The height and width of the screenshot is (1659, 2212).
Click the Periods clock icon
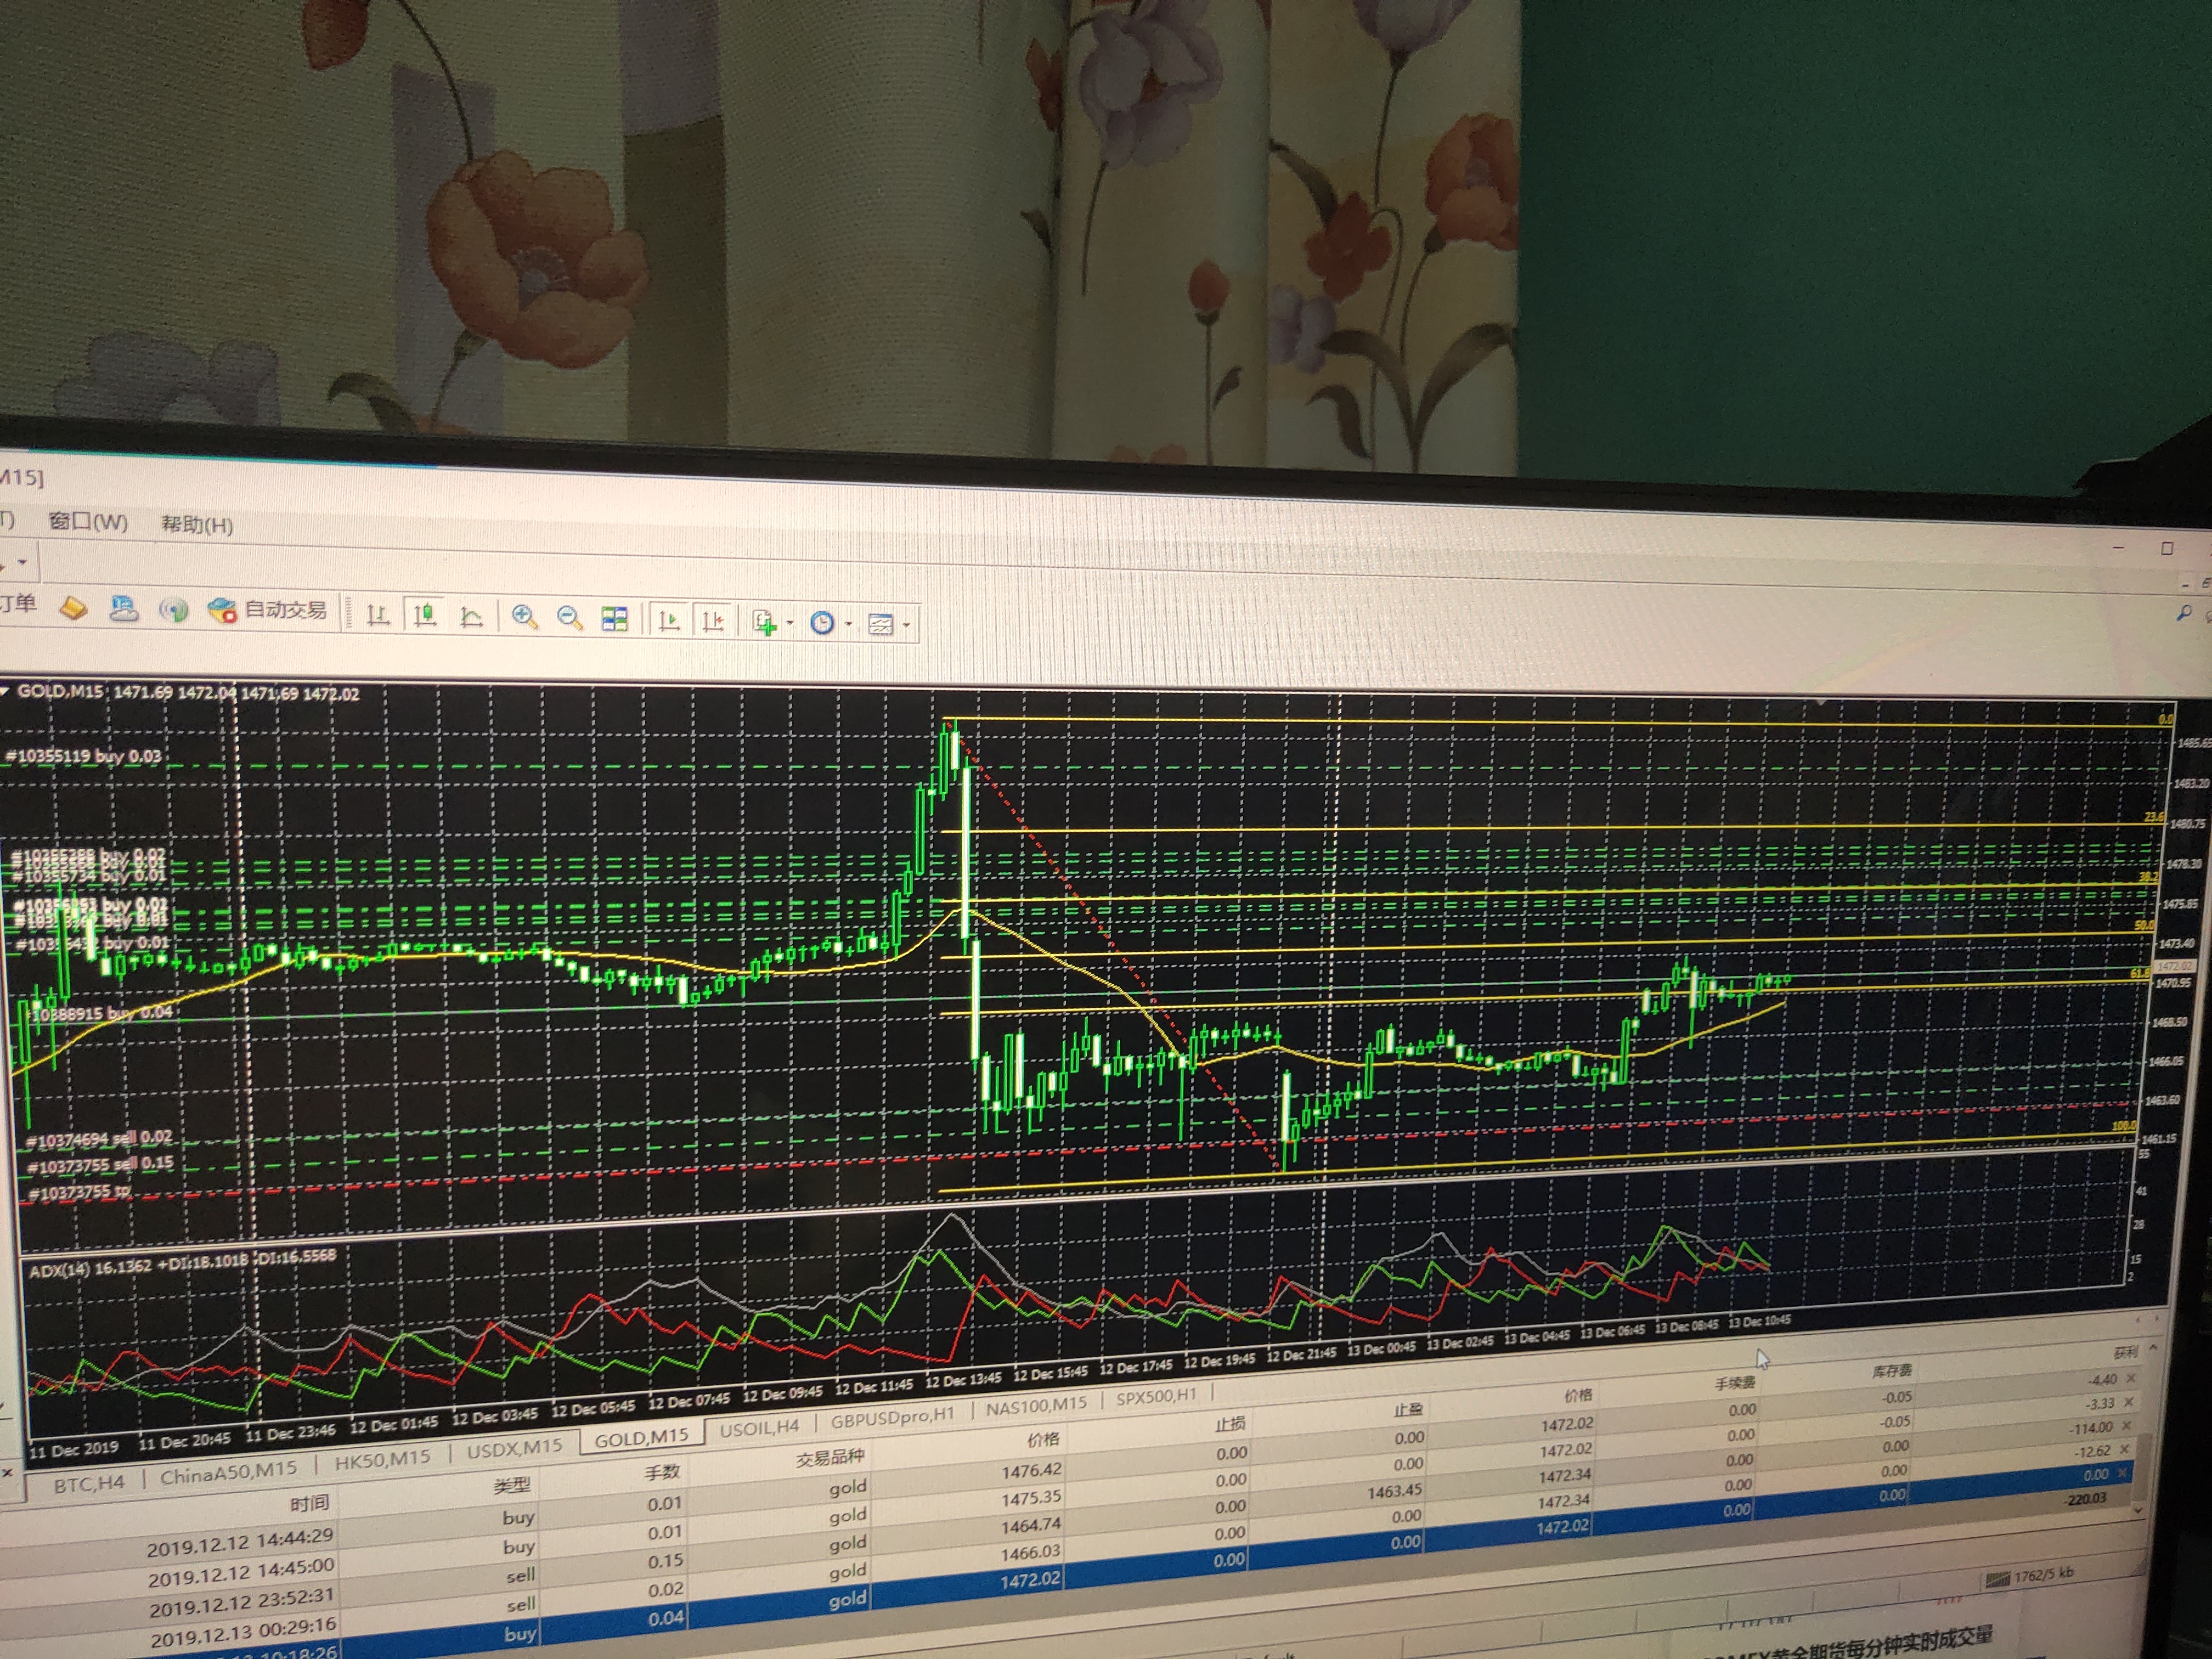822,624
